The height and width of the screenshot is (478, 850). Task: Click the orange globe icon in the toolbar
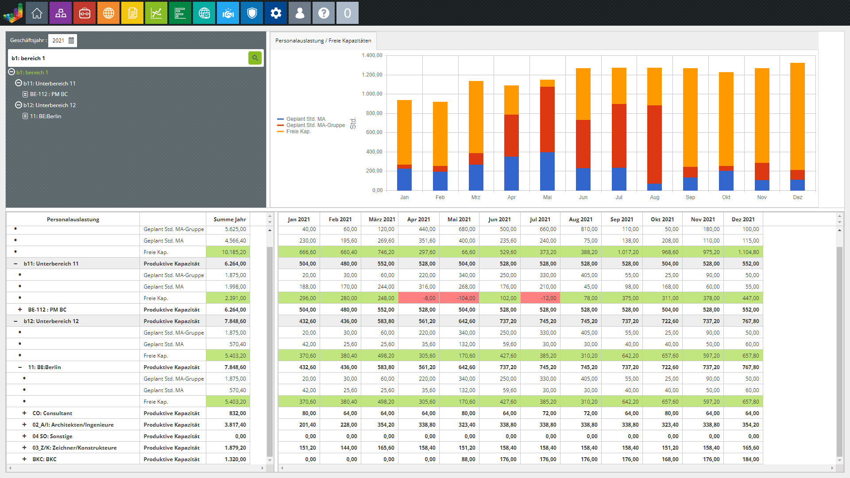(108, 13)
